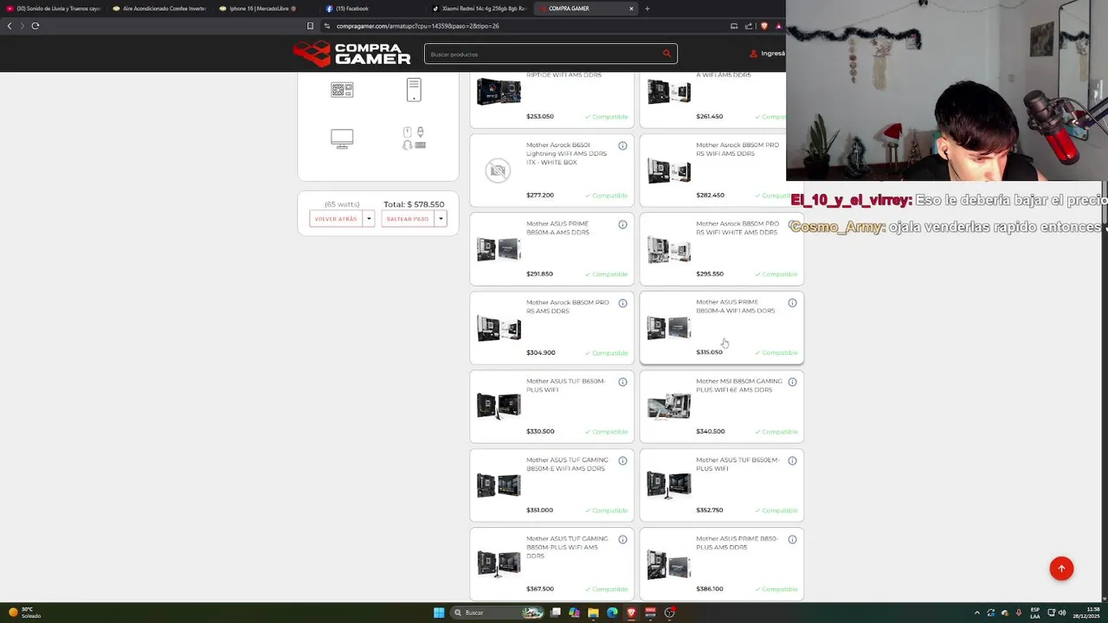
Task: Open info for Asrock B650I Lightning WIFI
Action: (x=622, y=145)
